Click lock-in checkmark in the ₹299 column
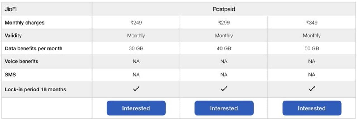Image resolution: width=357 pixels, height=119 pixels. tap(224, 89)
